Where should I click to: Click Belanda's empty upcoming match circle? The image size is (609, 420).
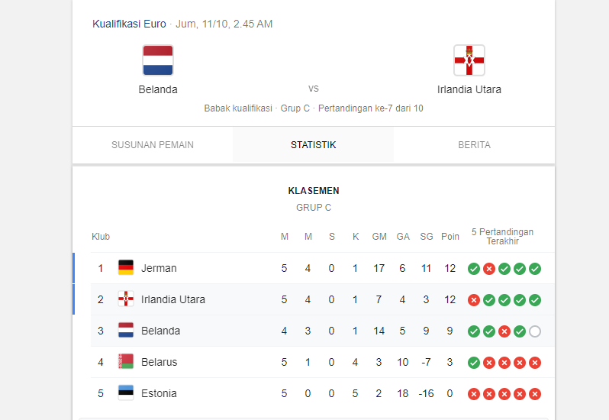pos(535,331)
